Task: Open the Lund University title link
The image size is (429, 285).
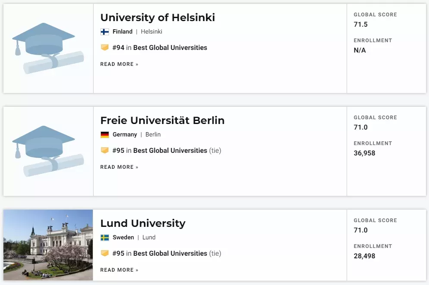Action: point(143,223)
